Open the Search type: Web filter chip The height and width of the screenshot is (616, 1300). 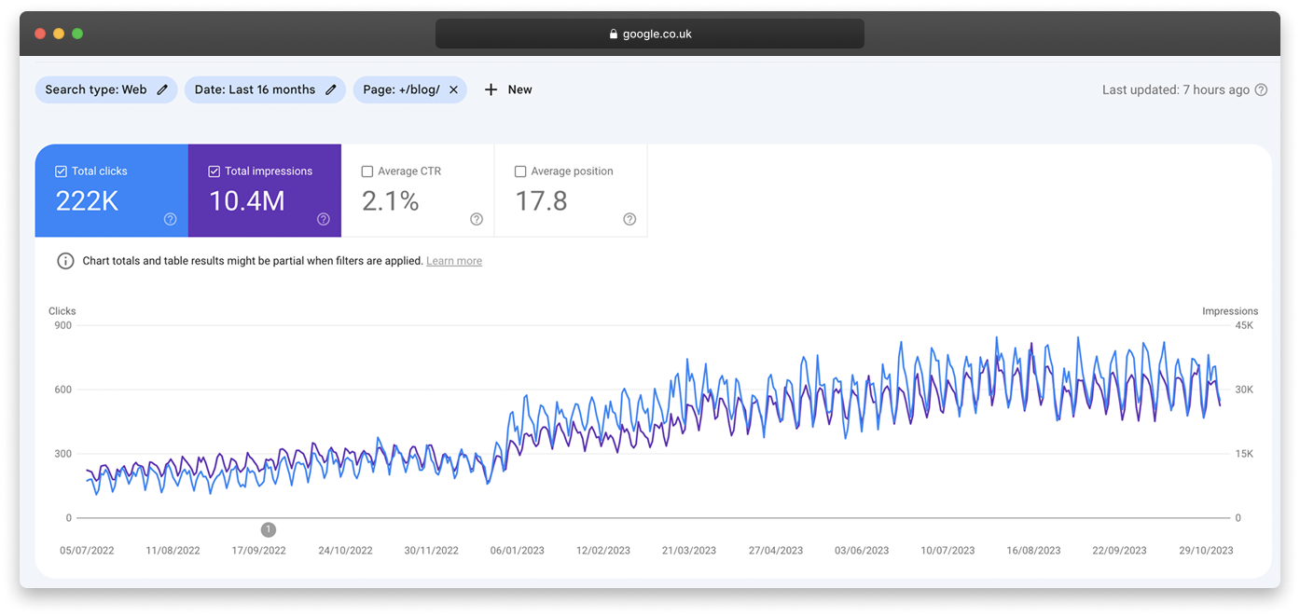pyautogui.click(x=95, y=89)
